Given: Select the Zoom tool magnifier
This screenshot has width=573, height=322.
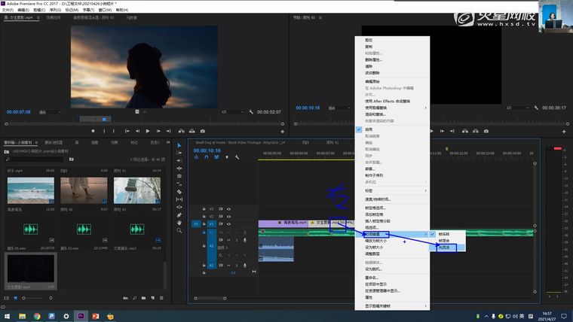Looking at the screenshot, I should pos(179,231).
